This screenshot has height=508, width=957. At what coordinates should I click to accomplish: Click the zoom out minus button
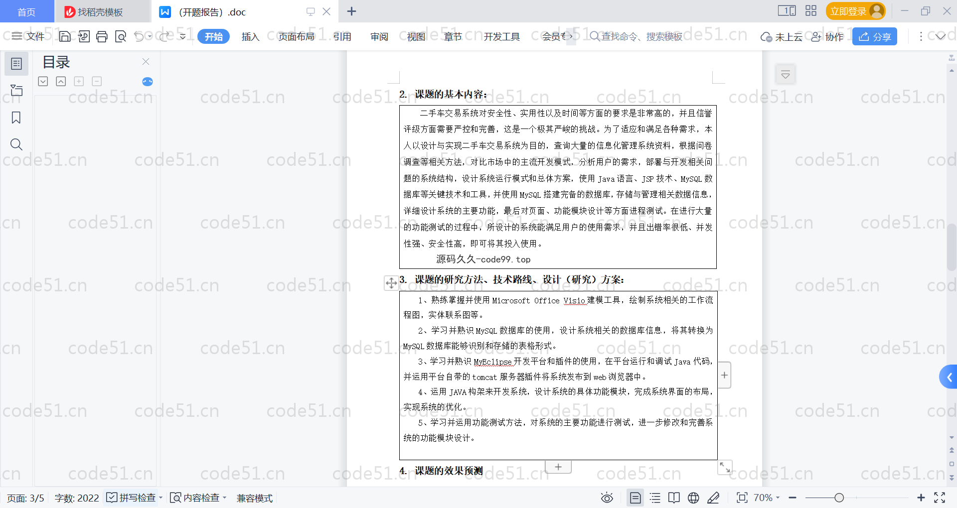coord(793,498)
